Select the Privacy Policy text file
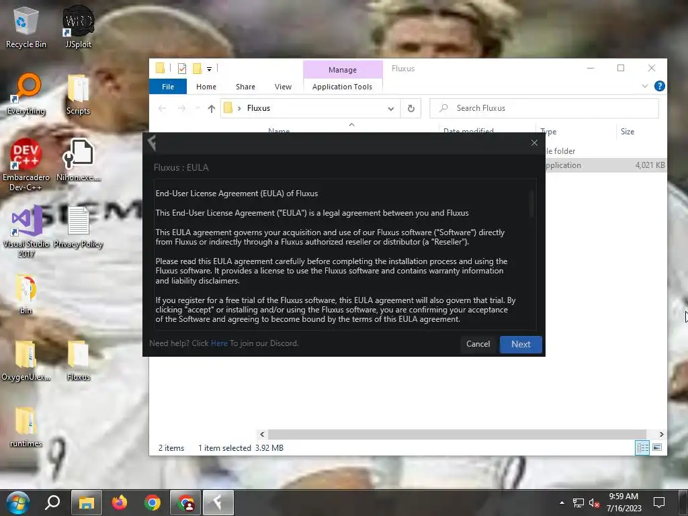 (x=79, y=227)
